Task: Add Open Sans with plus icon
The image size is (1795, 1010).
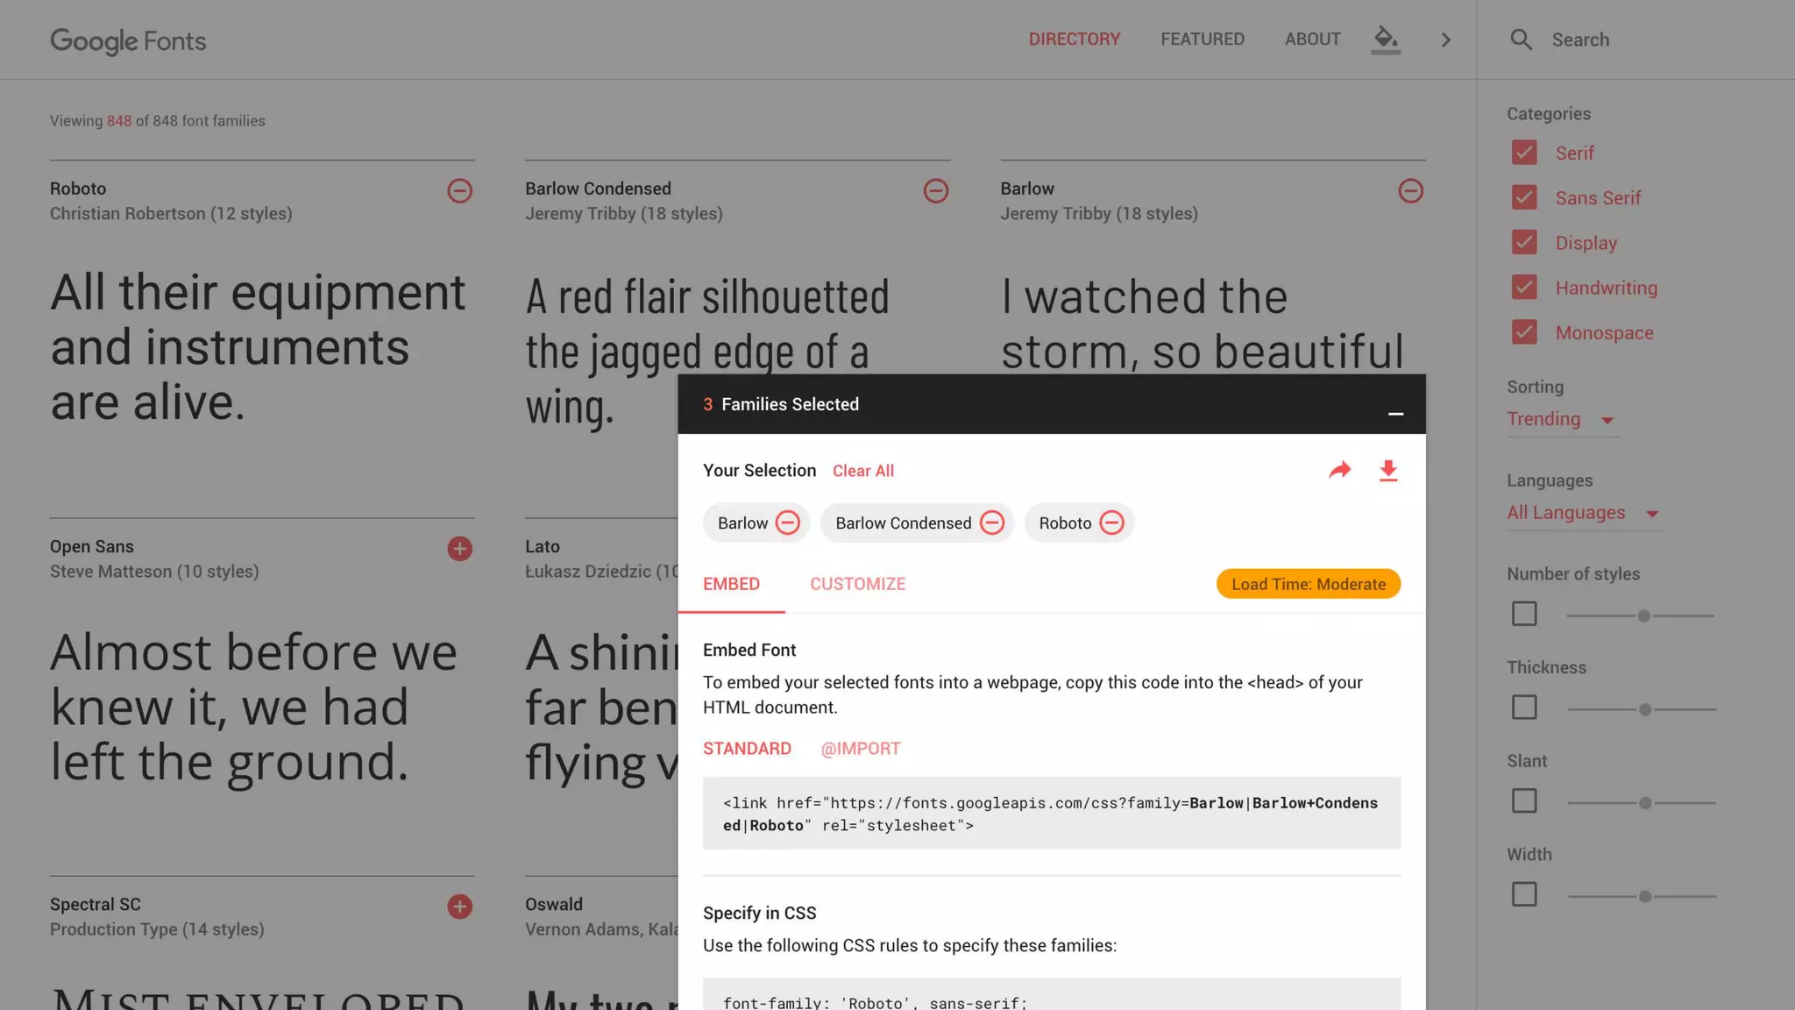Action: click(x=459, y=549)
